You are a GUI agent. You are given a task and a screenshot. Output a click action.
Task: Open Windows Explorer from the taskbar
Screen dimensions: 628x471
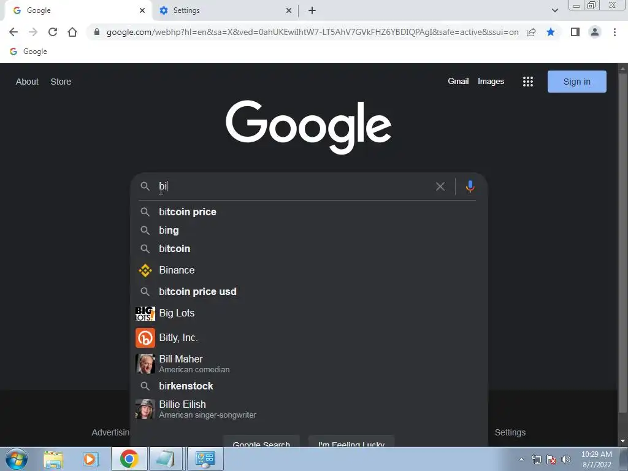(53, 459)
